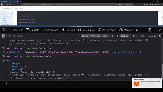This screenshot has height=92, width=163.
Task: Clear the web console output with trash icon
Action: [3, 36]
